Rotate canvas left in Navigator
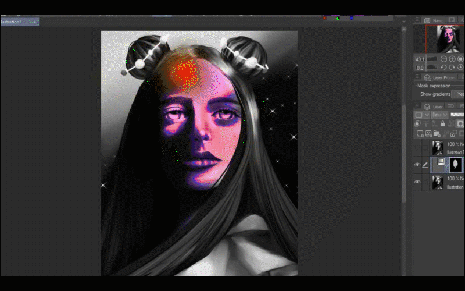This screenshot has width=465, height=291. coord(443,68)
